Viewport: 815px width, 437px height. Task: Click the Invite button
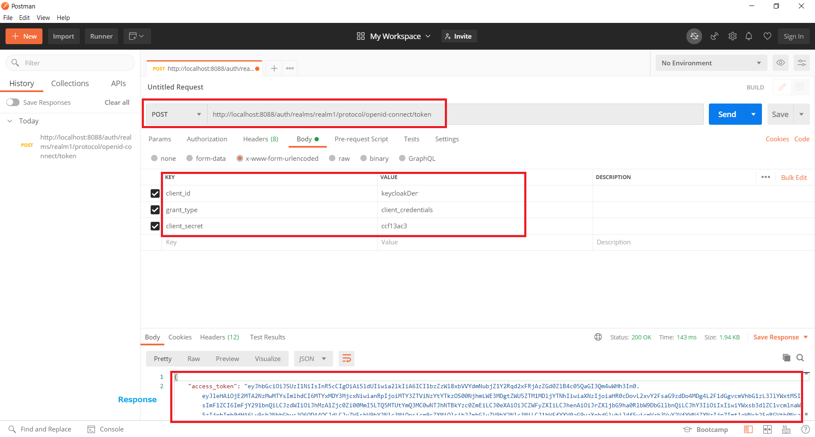(459, 36)
